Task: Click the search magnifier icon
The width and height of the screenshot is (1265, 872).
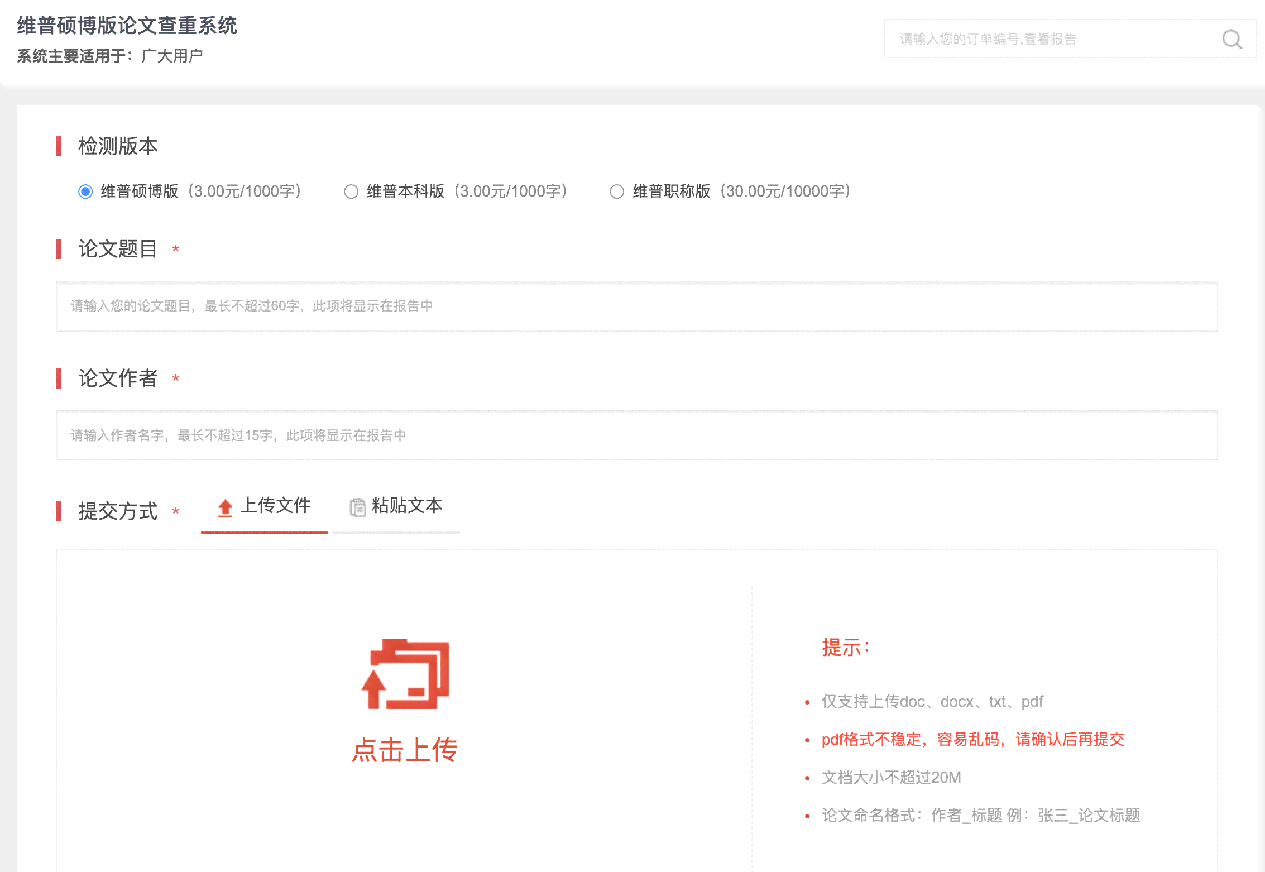Action: point(1232,39)
